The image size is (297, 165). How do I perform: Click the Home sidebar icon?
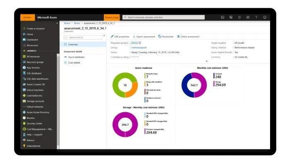coord(24,34)
